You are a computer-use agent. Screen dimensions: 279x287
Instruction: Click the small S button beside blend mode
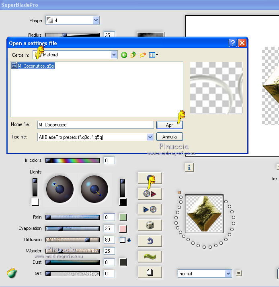[x=238, y=273]
